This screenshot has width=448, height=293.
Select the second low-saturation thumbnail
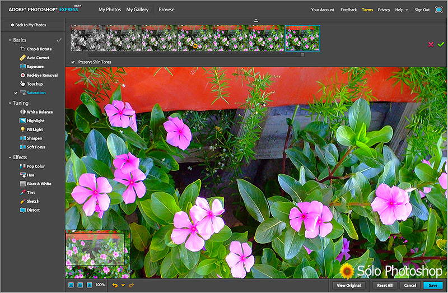point(124,38)
